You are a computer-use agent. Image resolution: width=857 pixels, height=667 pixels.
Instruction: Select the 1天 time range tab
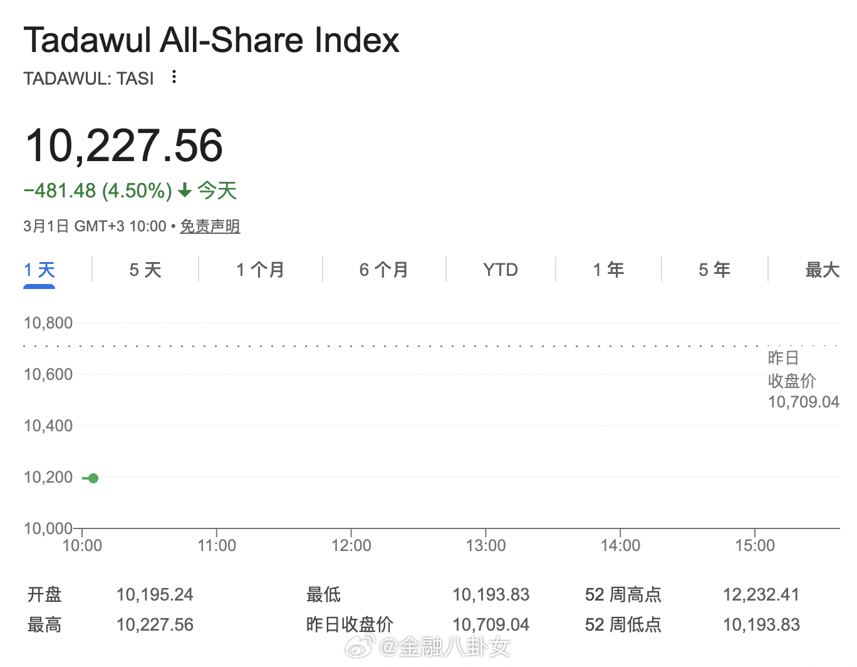(x=39, y=270)
